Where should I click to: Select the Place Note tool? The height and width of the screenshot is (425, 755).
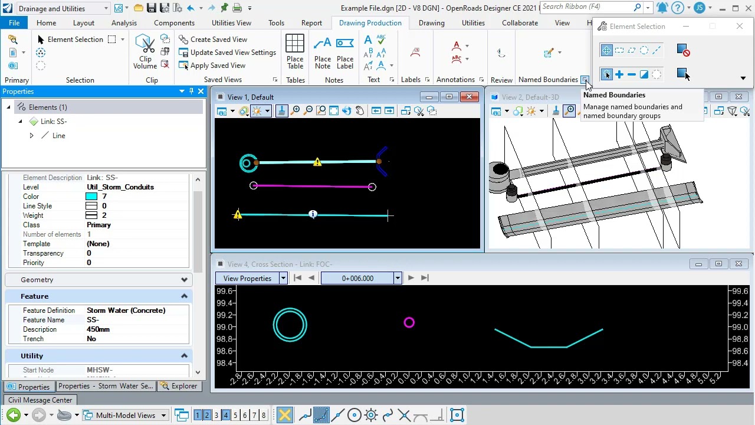323,52
